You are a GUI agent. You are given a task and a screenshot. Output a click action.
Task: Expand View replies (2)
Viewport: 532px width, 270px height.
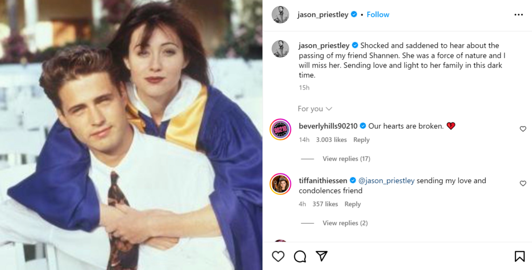tap(345, 223)
